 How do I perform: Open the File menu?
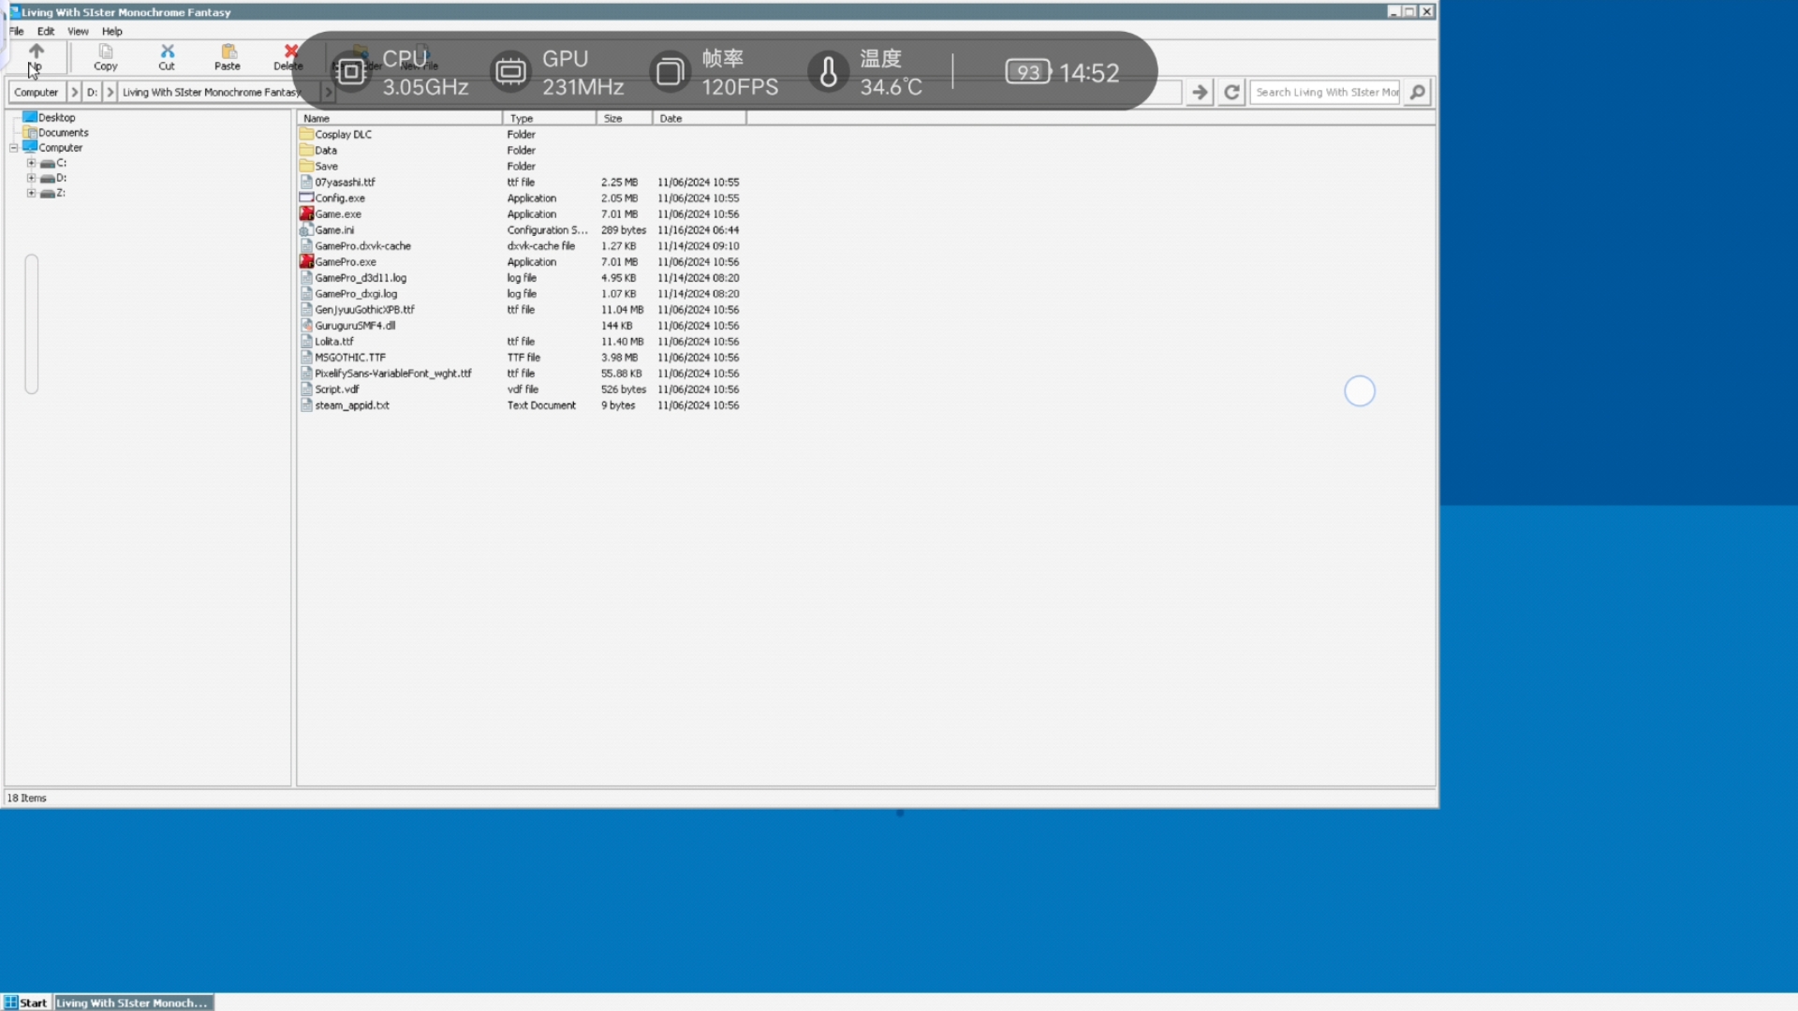pos(17,31)
